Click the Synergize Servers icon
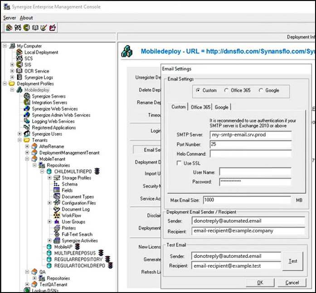 click(27, 96)
